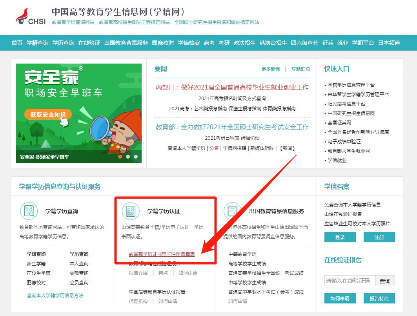Open 会员查询 link
This screenshot has height=316, width=417.
[79, 283]
